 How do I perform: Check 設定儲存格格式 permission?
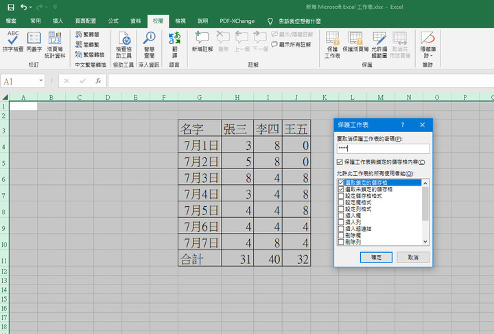(x=341, y=196)
